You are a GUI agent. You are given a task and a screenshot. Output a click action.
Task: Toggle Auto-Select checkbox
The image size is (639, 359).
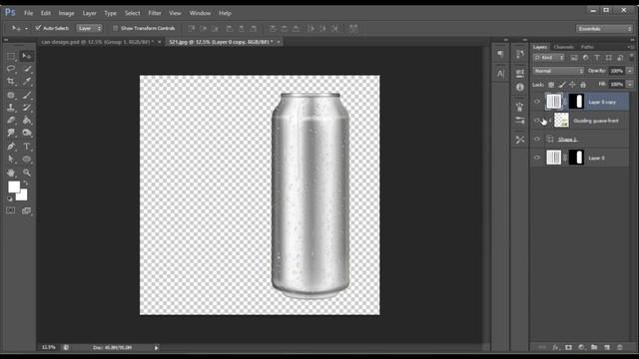38,28
